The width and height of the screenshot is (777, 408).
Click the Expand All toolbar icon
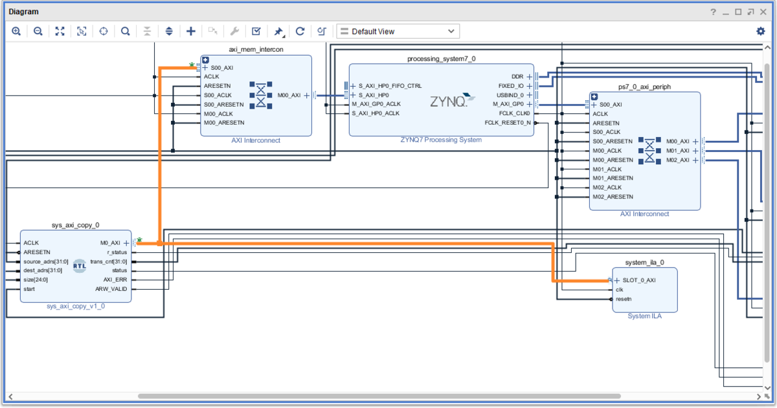[x=169, y=31]
